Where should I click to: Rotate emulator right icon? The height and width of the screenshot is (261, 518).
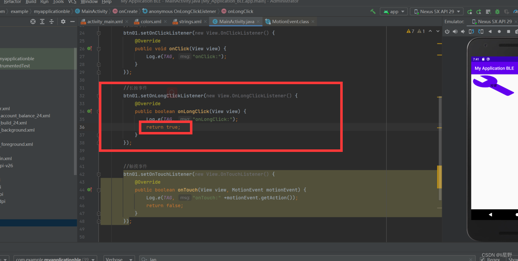(481, 31)
